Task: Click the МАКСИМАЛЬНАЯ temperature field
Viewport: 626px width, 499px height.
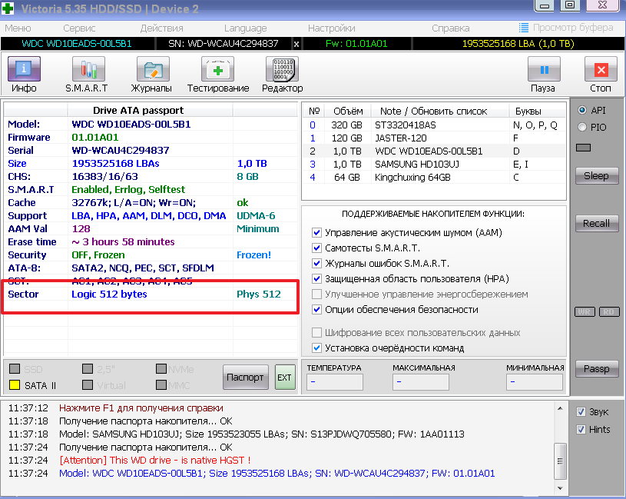Action: [420, 382]
